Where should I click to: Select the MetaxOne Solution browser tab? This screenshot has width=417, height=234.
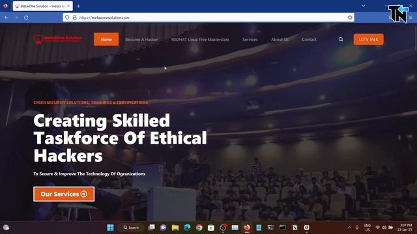42,6
